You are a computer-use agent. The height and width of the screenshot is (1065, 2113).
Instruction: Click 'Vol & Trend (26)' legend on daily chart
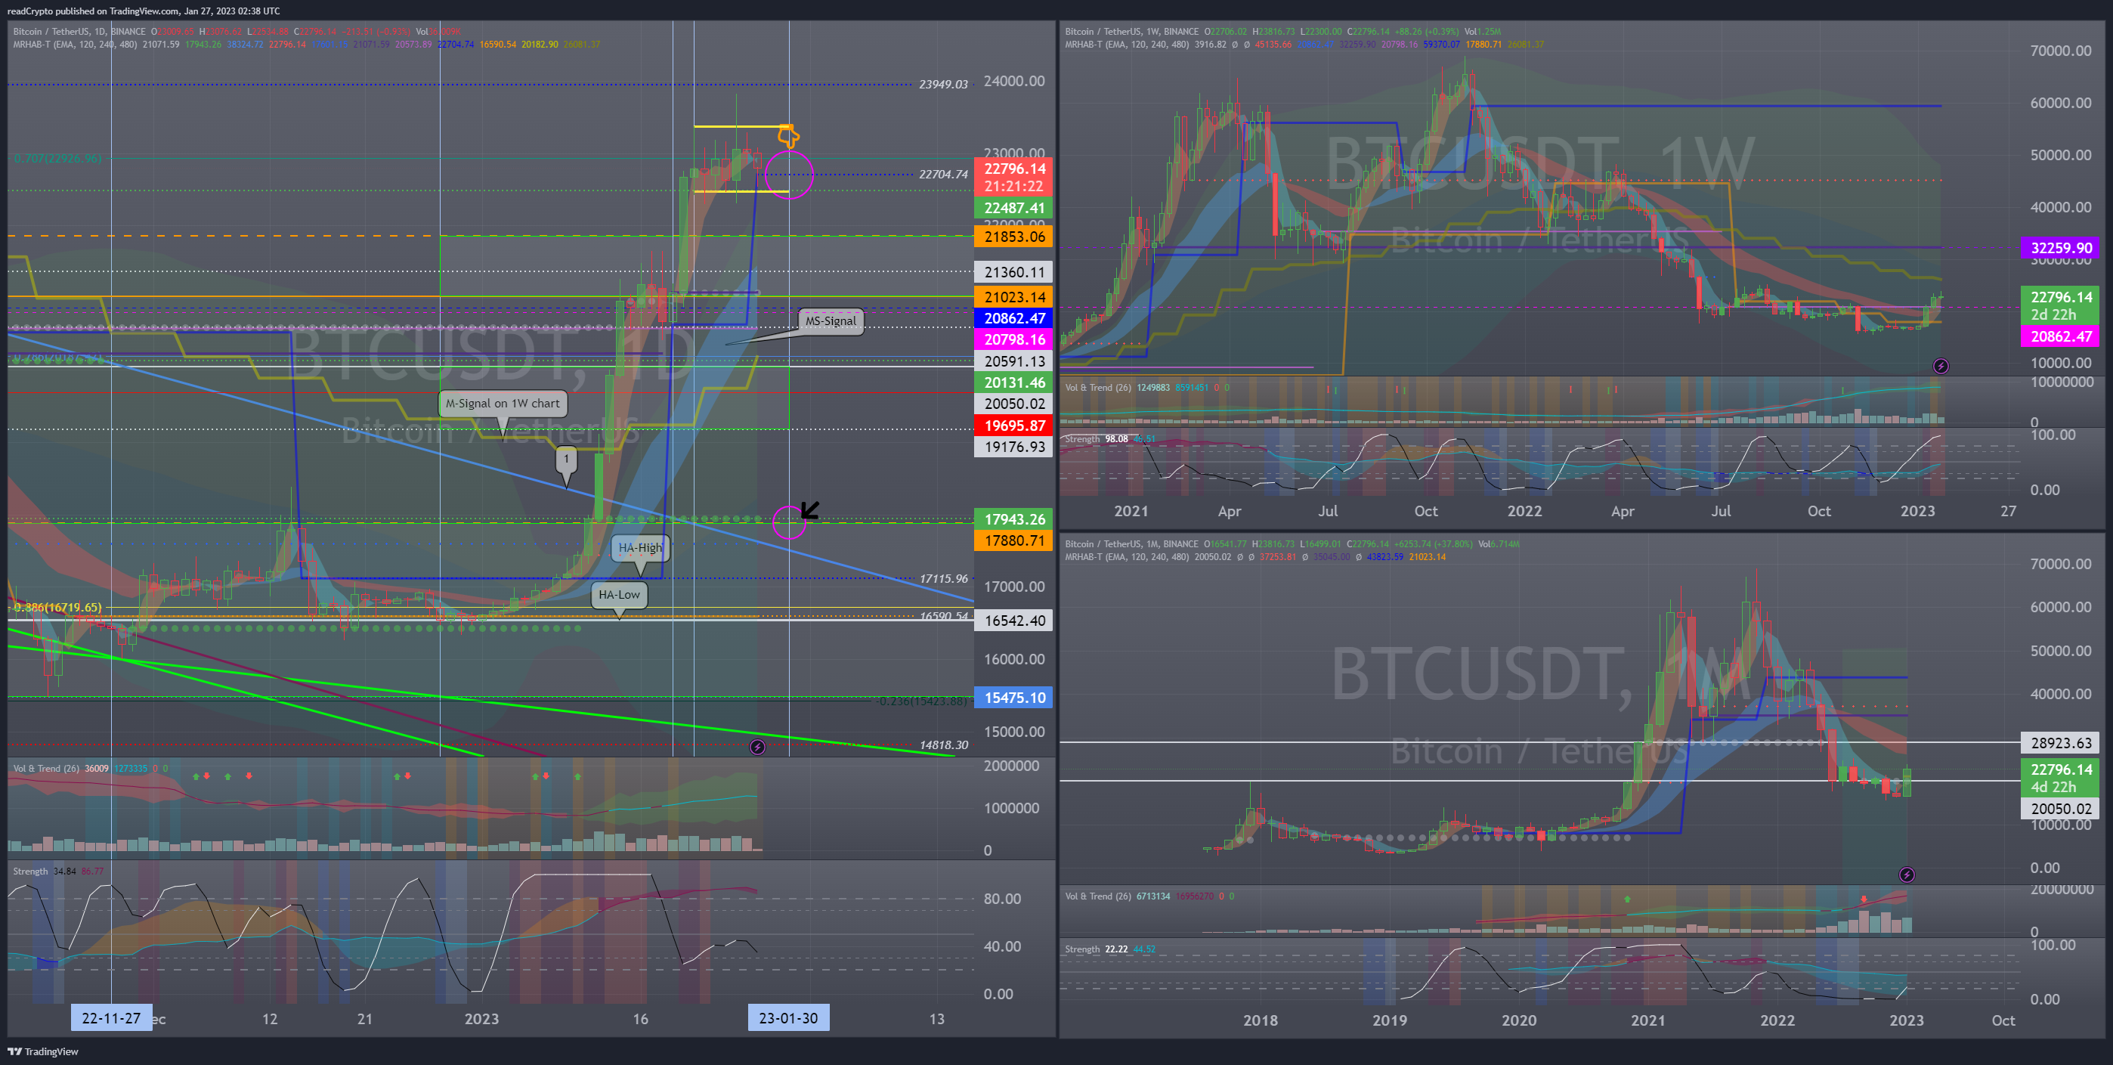46,769
